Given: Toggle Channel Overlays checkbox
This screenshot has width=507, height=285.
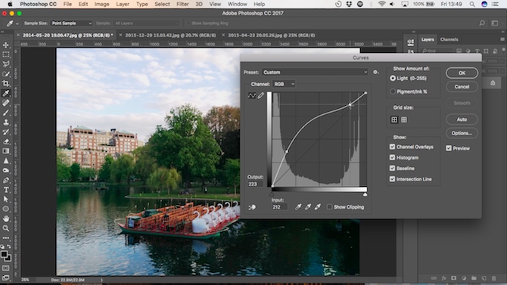Looking at the screenshot, I should 392,147.
